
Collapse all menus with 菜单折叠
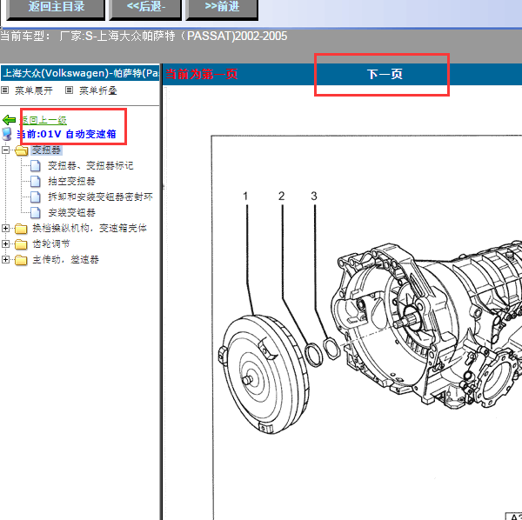[97, 90]
